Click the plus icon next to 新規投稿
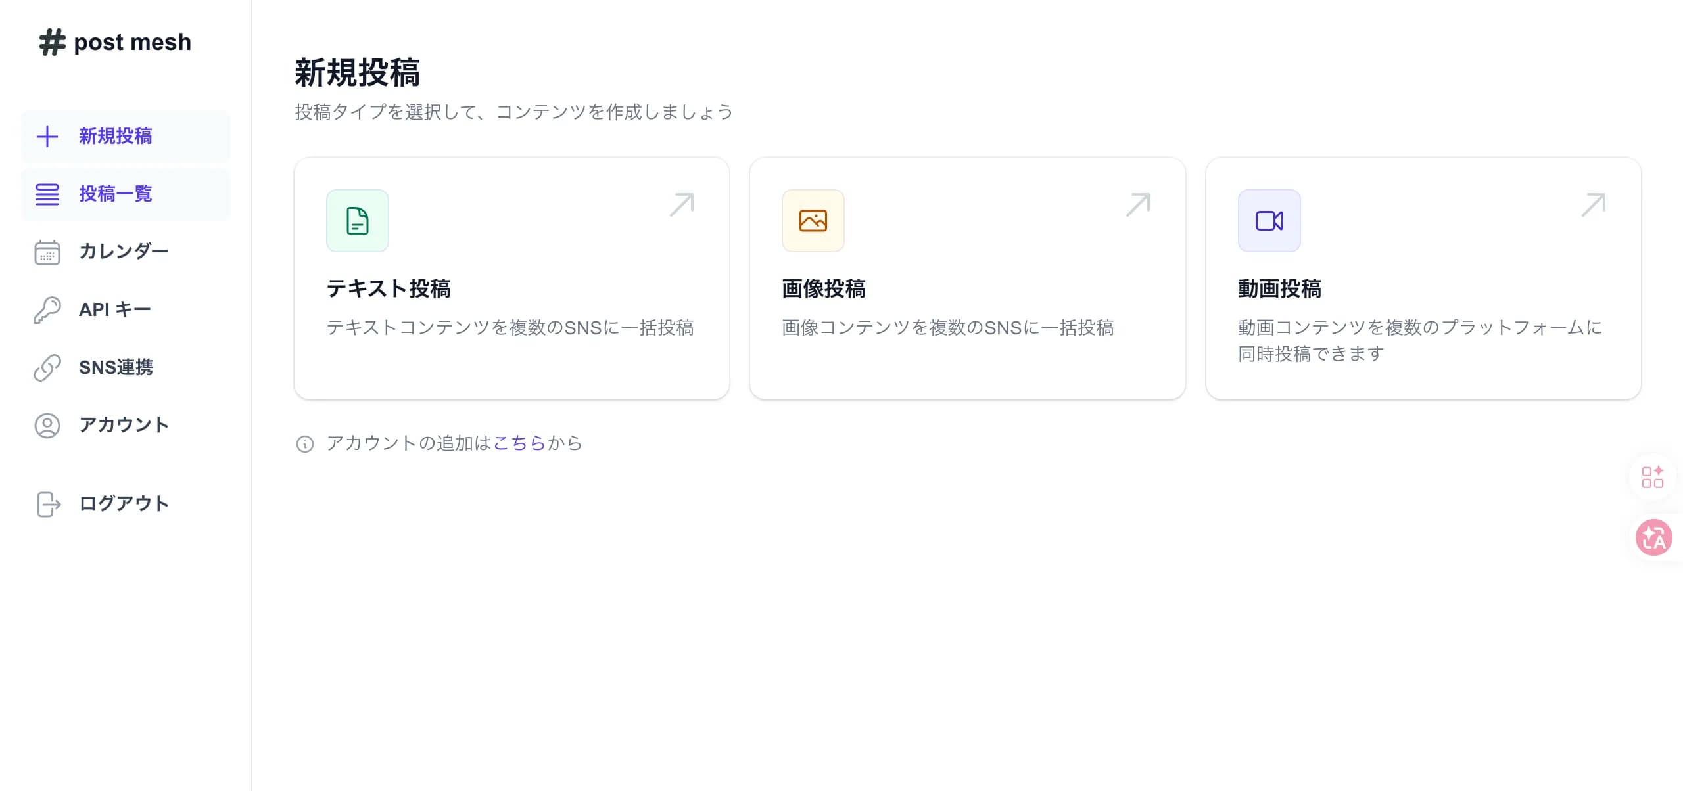 point(47,137)
